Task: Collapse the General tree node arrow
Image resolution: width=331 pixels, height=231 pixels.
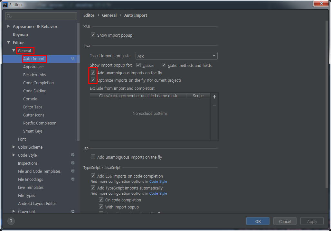Action: (14, 51)
